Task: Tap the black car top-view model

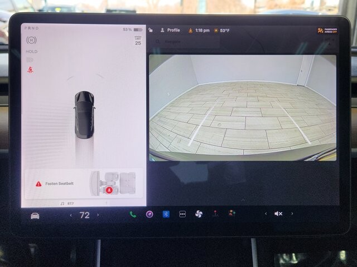Action: coord(84,115)
